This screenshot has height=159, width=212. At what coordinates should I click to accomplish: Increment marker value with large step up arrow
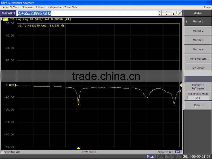[x=160, y=12]
